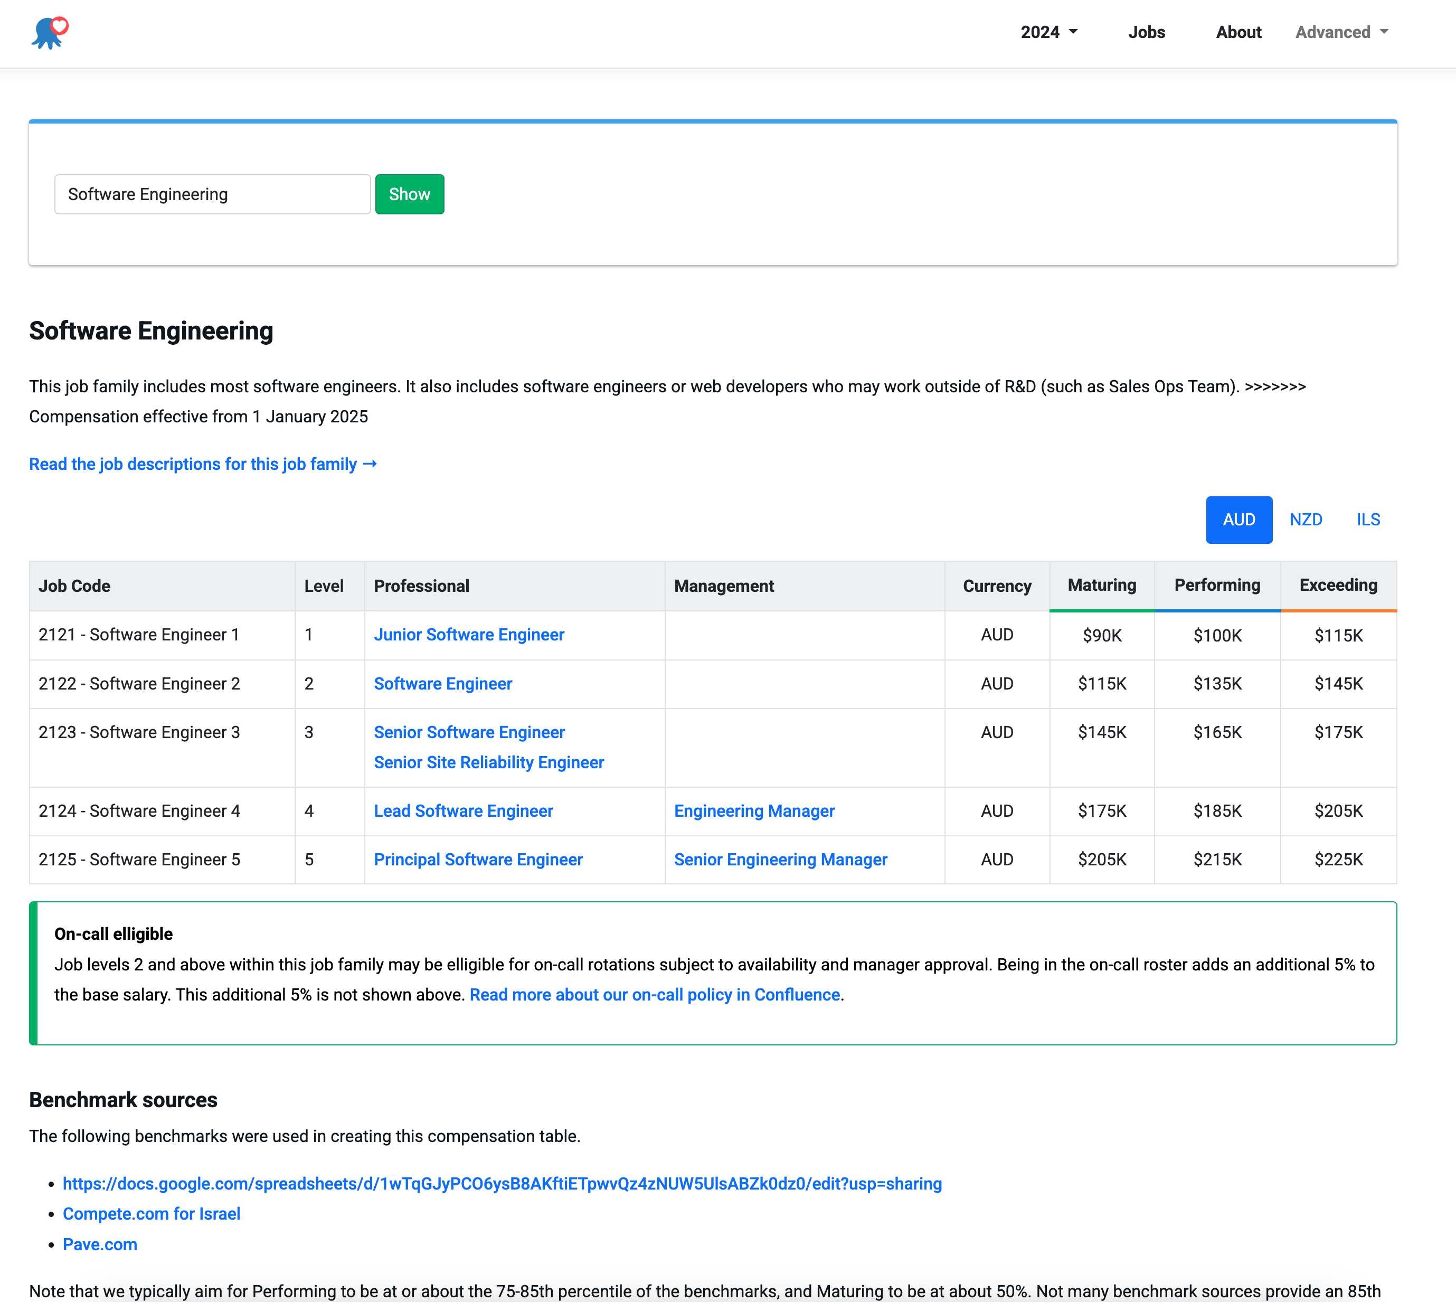This screenshot has height=1302, width=1456.
Task: Switch to NZD currency
Action: tap(1306, 520)
